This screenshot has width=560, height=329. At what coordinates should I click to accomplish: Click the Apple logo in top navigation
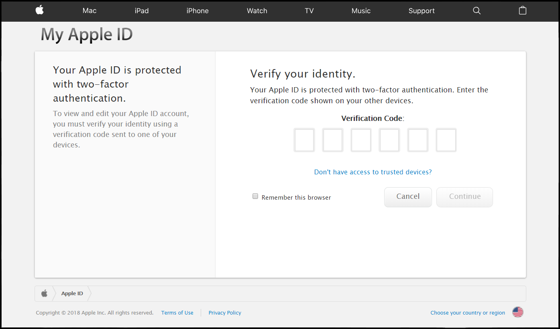39,10
